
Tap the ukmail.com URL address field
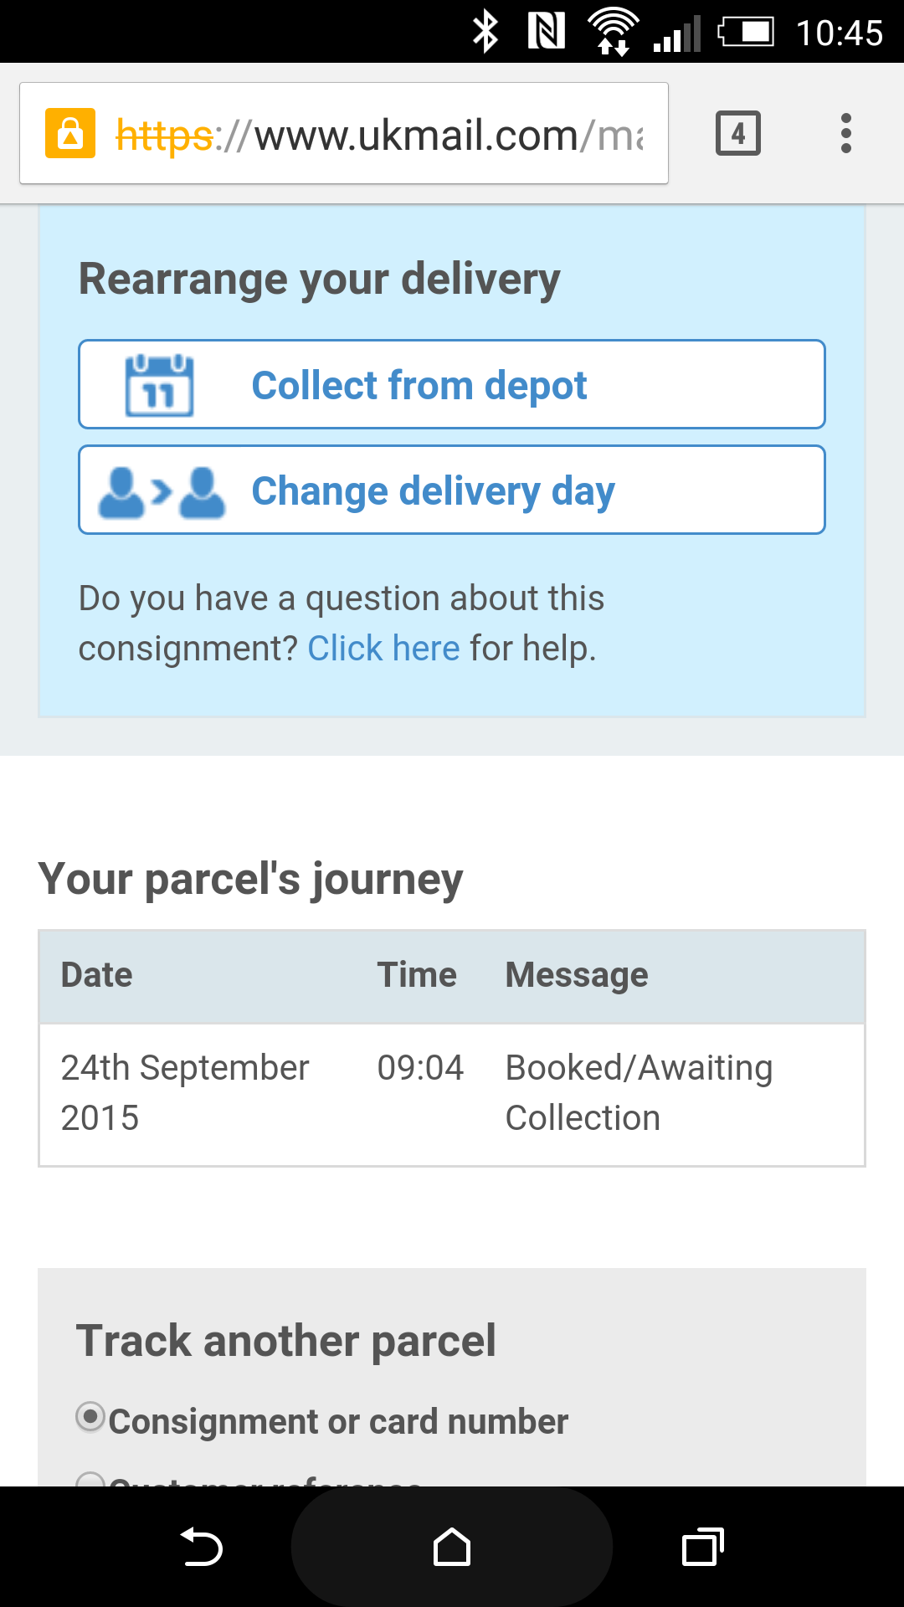(344, 133)
